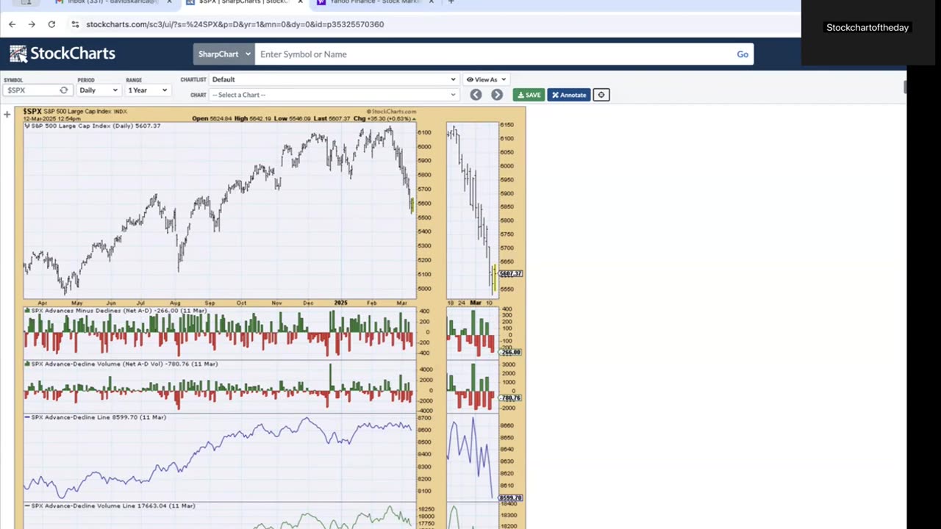Screen dimensions: 941x529
Task: Reload the page with the refresh icon
Action: (x=51, y=24)
